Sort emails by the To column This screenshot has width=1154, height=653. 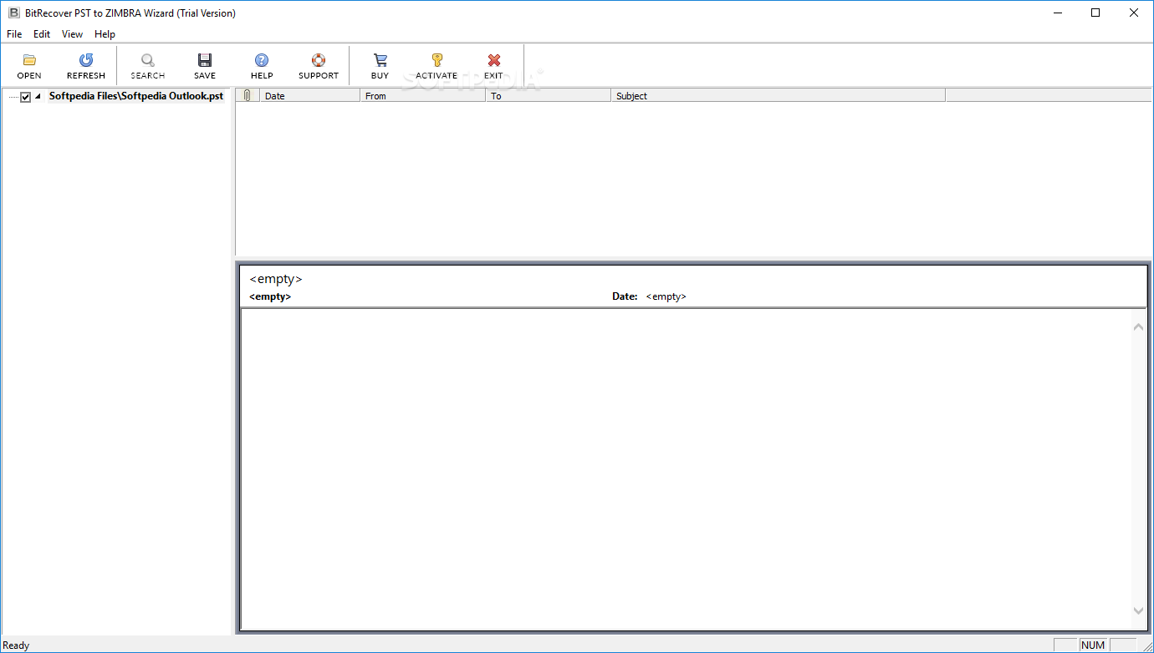tap(548, 95)
